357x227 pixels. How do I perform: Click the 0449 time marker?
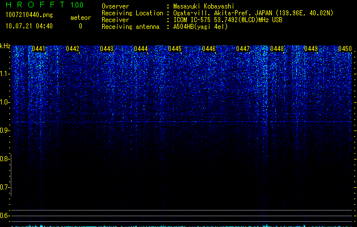pos(311,49)
